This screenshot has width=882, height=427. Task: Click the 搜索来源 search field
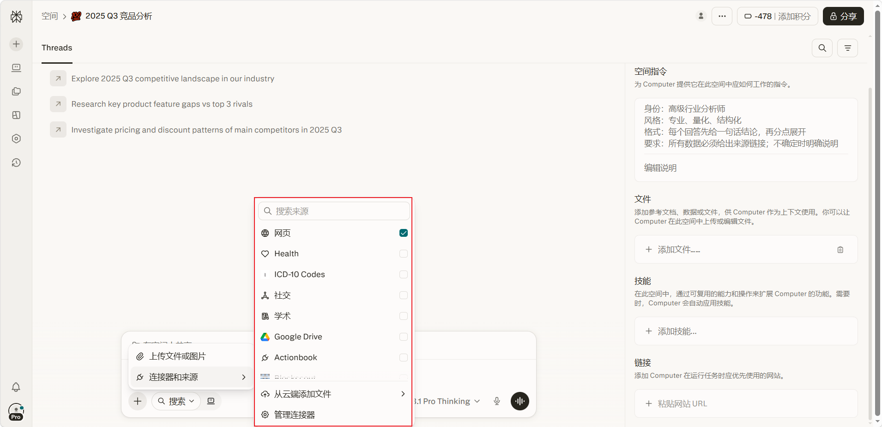tap(334, 211)
